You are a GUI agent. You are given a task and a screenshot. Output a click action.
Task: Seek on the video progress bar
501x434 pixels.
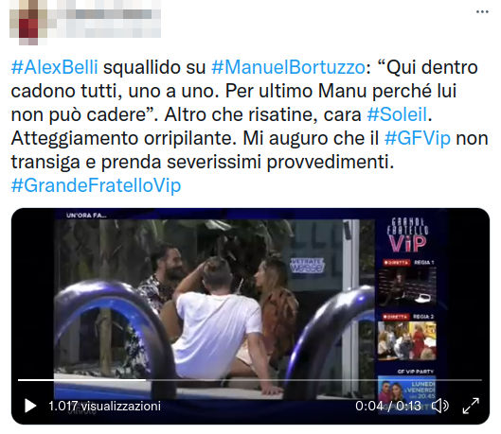(x=250, y=380)
